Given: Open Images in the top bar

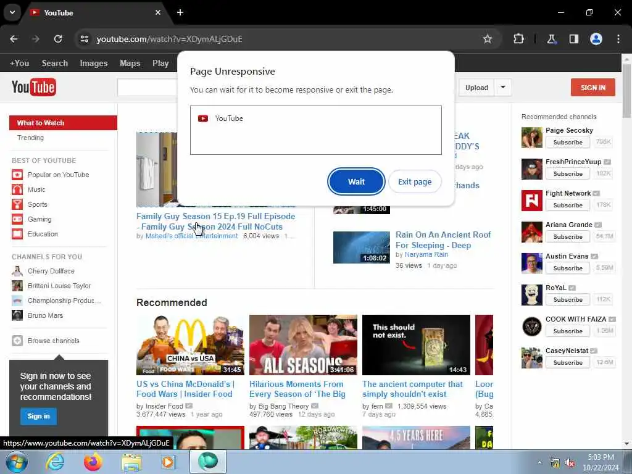Looking at the screenshot, I should [x=94, y=64].
